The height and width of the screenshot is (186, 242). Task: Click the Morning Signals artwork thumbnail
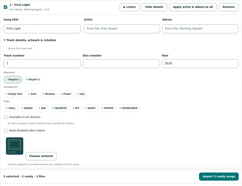[14, 146]
